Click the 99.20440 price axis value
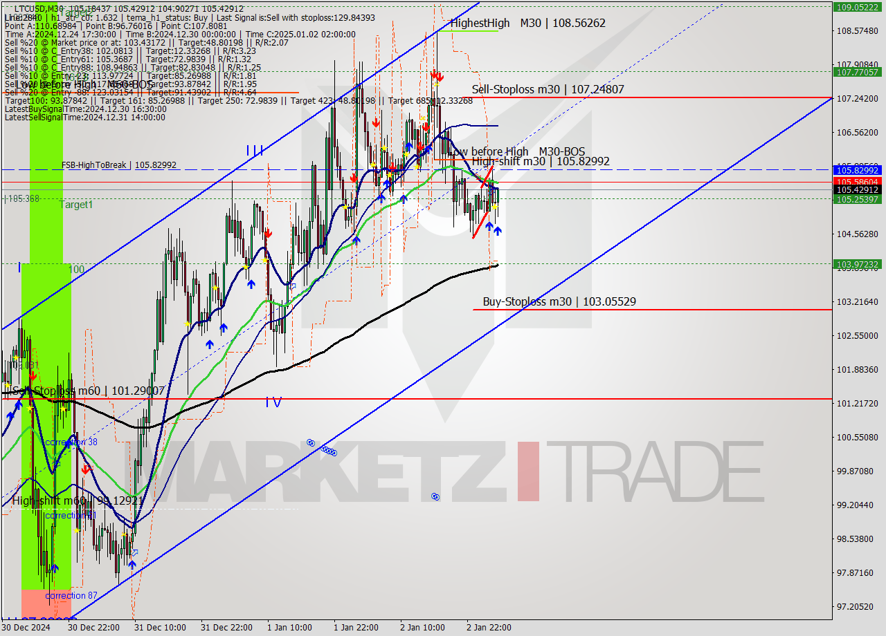The image size is (886, 636). [857, 505]
